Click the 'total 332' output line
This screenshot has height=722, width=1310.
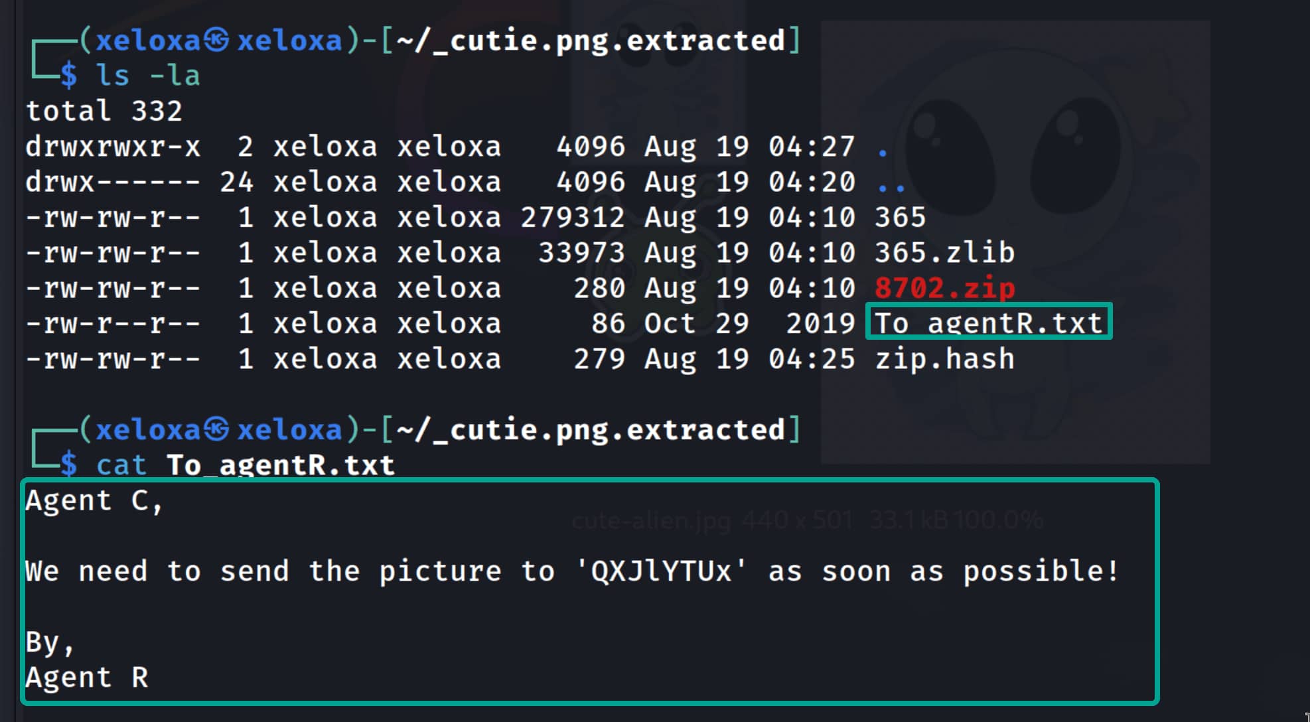click(104, 111)
